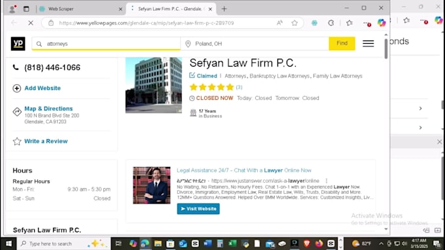Screen dimensions: 445x250
Task: Click the yellow Find button
Action: point(342,43)
